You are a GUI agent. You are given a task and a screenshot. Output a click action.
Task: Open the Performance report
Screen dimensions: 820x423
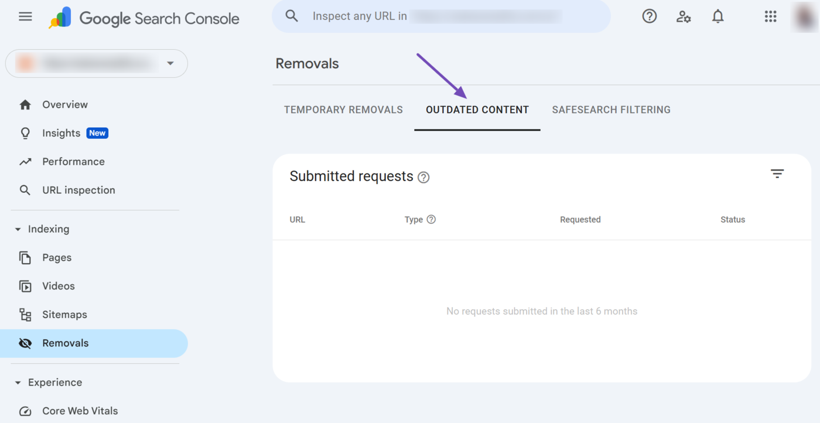point(73,162)
